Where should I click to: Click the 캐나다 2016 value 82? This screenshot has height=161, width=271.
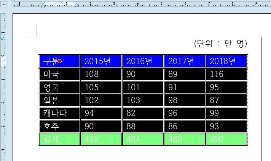click(131, 113)
